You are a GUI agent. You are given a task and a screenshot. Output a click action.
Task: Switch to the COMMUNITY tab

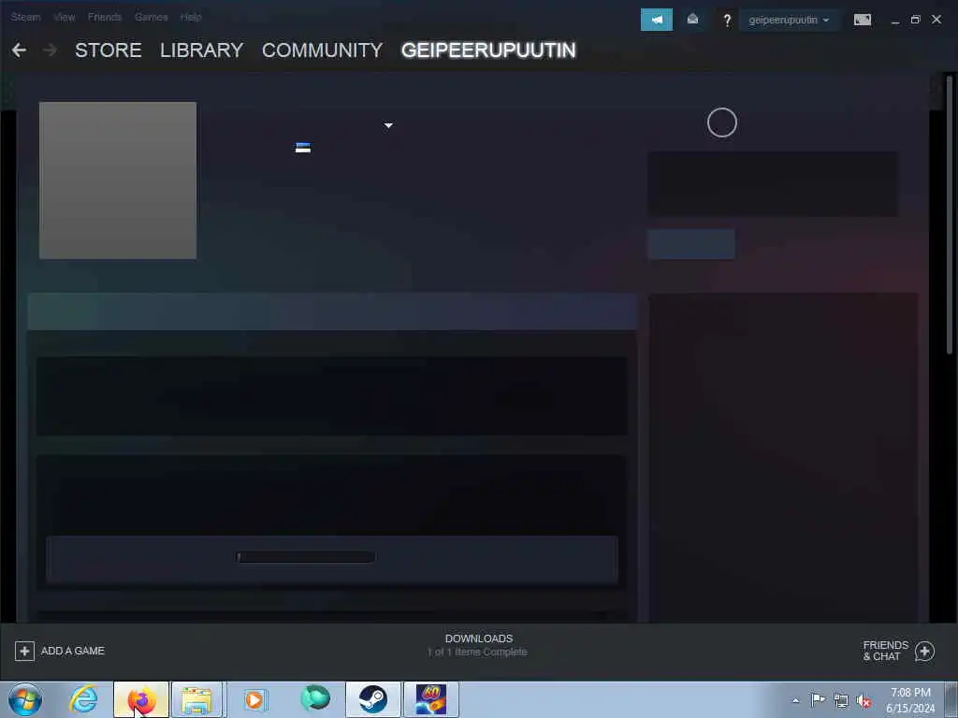[x=322, y=50]
